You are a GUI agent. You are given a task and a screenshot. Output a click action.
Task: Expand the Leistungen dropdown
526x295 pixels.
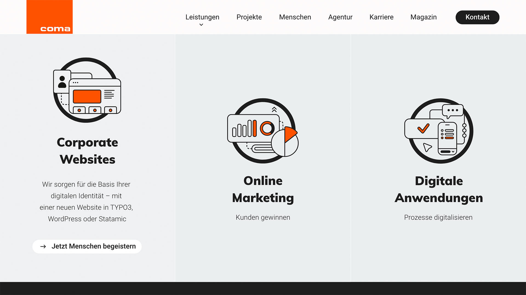[x=202, y=17]
